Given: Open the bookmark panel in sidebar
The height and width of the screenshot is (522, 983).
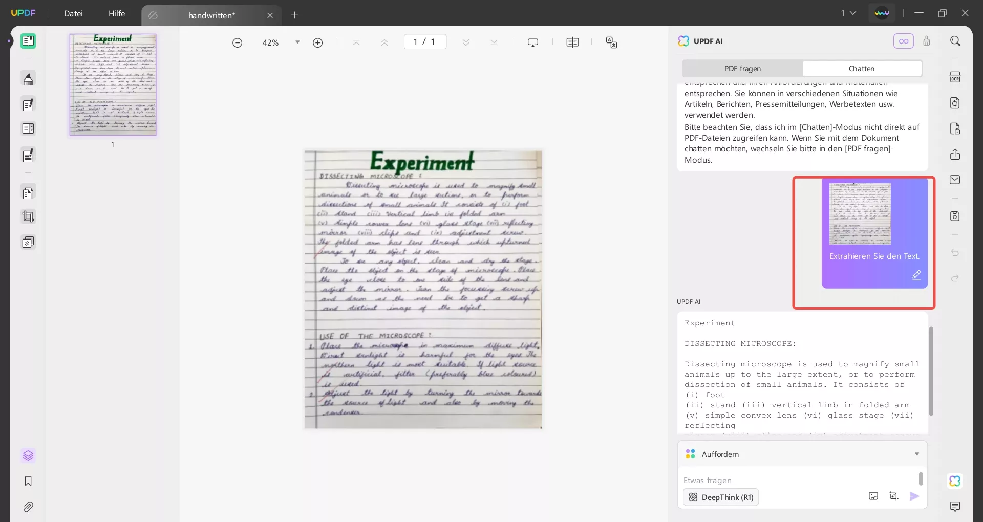Looking at the screenshot, I should coord(28,481).
